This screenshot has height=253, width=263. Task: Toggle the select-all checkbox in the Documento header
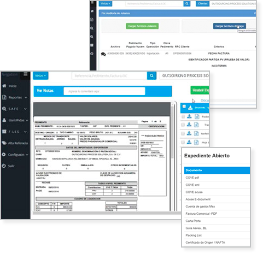[184, 107]
